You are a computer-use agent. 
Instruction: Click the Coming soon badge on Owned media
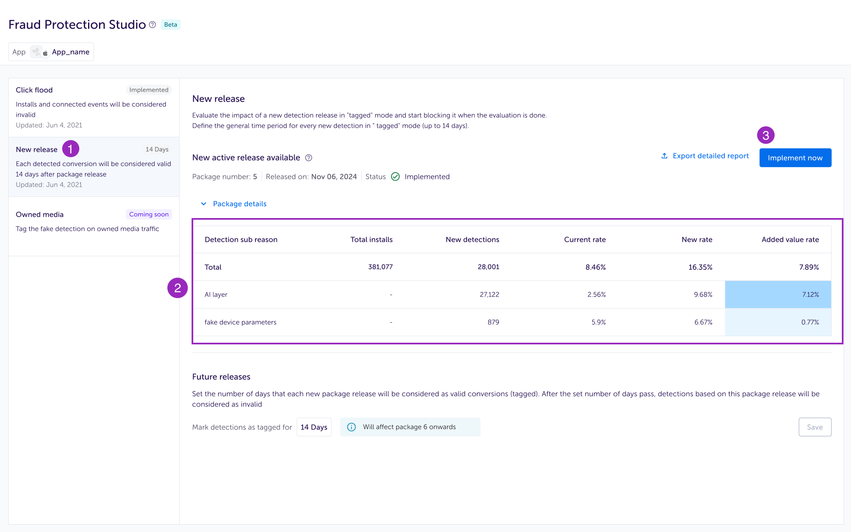tap(149, 214)
